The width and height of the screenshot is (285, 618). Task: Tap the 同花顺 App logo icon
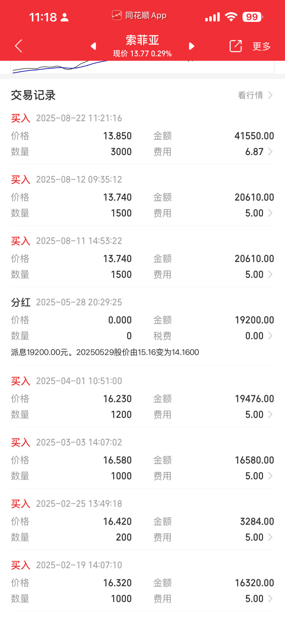117,15
